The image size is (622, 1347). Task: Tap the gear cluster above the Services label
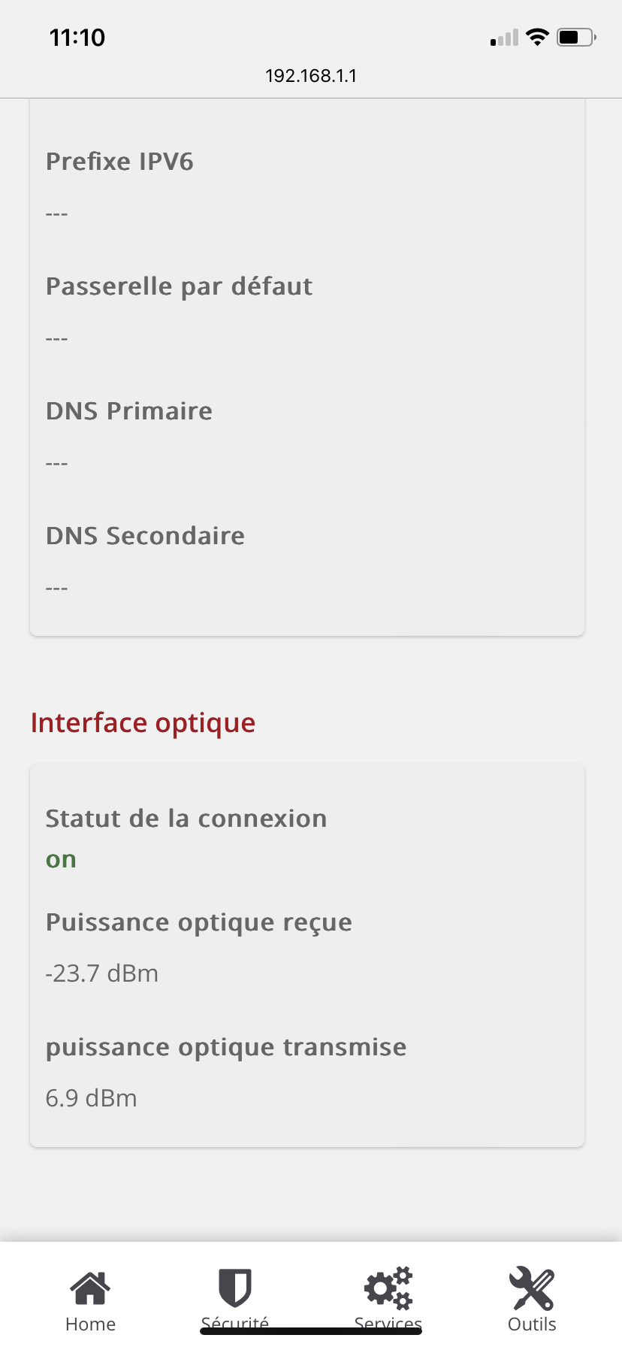[x=387, y=1287]
